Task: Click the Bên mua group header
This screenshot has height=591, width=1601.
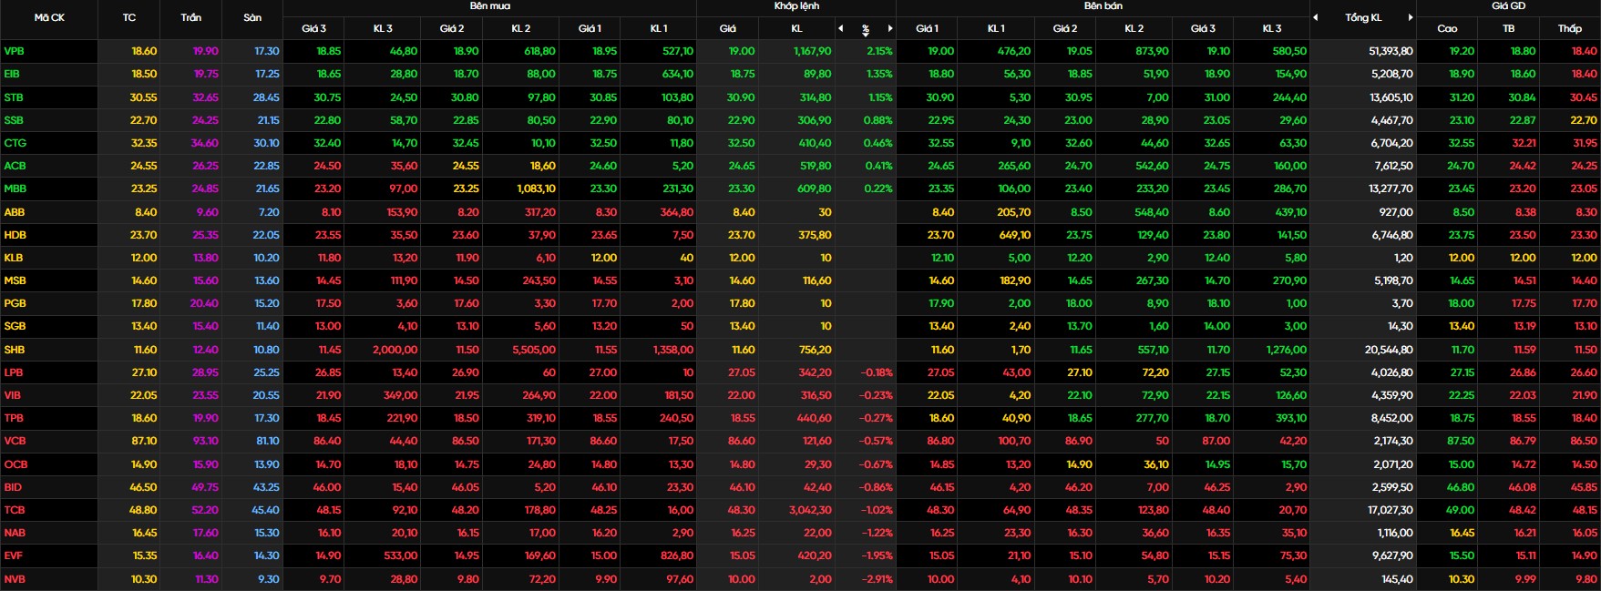Action: tap(490, 6)
